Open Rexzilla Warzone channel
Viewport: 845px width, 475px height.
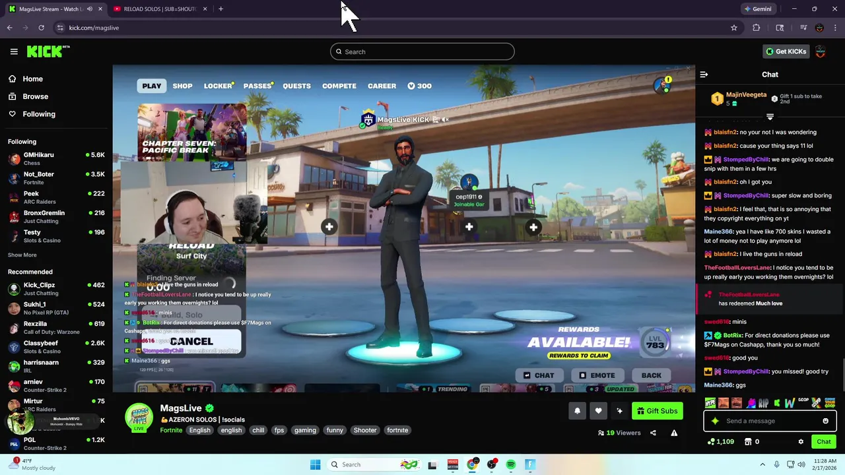pyautogui.click(x=56, y=327)
